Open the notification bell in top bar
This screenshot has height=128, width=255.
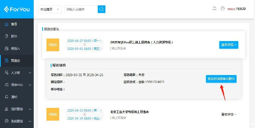[x=214, y=8]
